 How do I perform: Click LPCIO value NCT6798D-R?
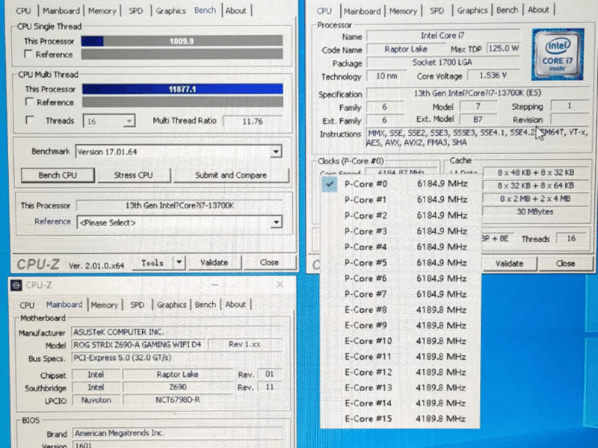(178, 400)
